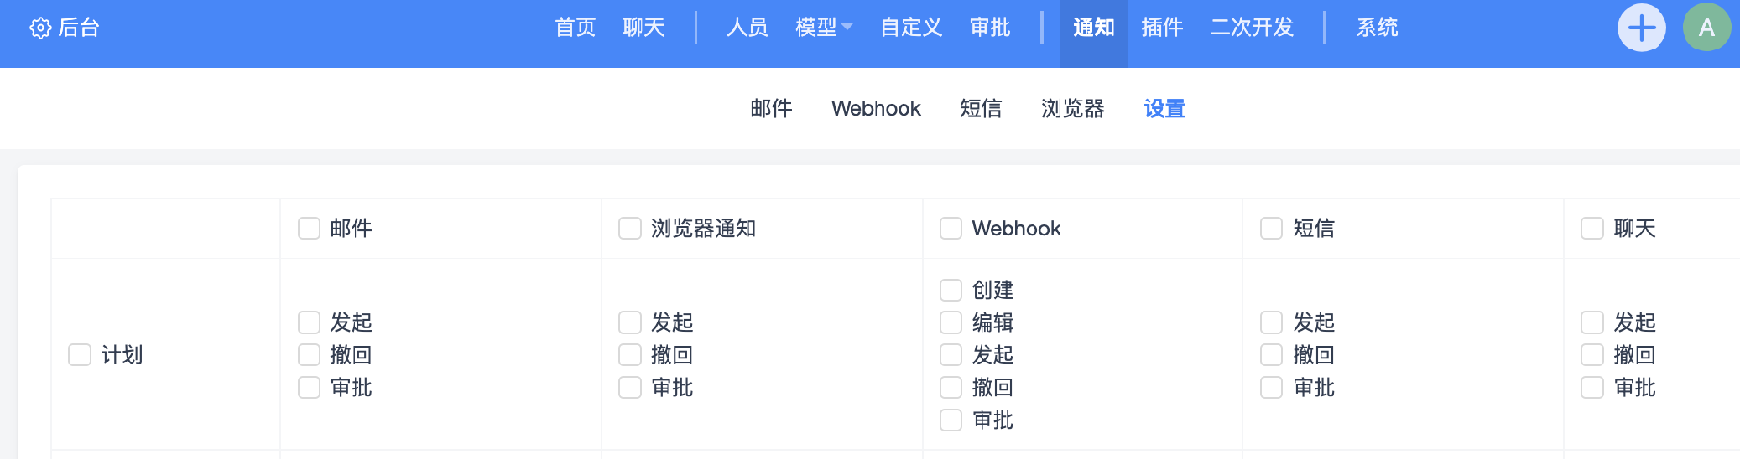Check the 短信 column header checkbox
Viewport: 1740px width, 459px height.
(1271, 229)
